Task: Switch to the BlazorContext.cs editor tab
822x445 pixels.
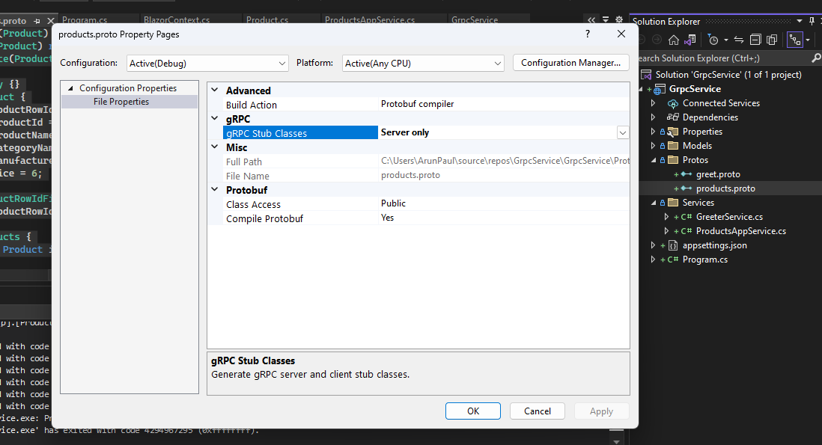Action: [x=177, y=20]
